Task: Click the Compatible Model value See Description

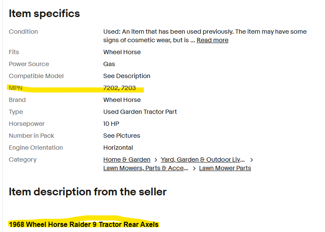Action: point(127,76)
